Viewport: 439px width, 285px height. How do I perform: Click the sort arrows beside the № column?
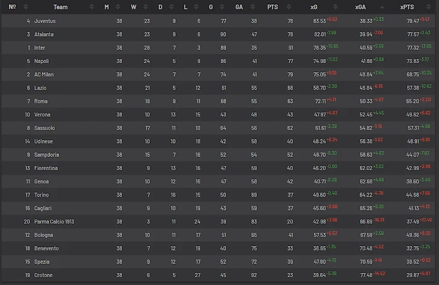[x=25, y=7]
